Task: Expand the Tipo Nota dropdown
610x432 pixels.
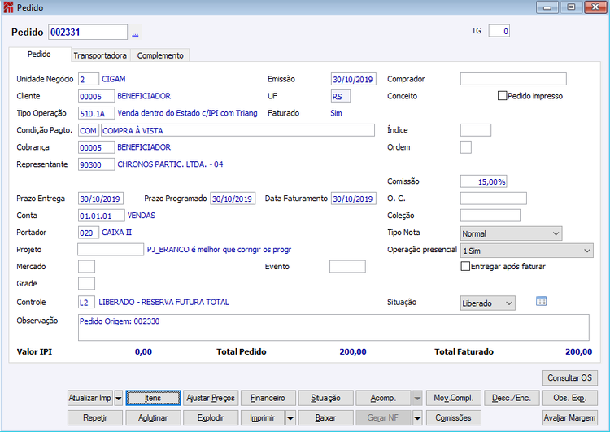Action: coord(511,233)
